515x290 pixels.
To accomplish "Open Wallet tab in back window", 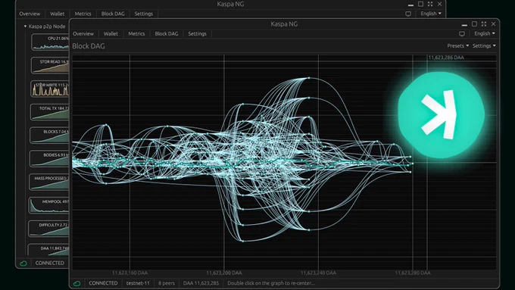I will (57, 14).
